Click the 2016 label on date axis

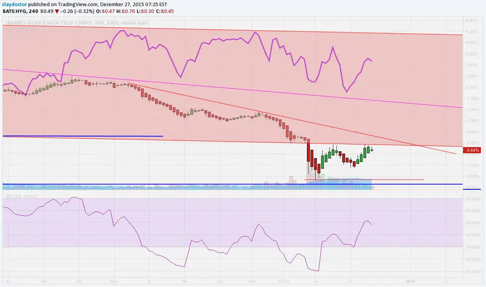tap(410, 281)
